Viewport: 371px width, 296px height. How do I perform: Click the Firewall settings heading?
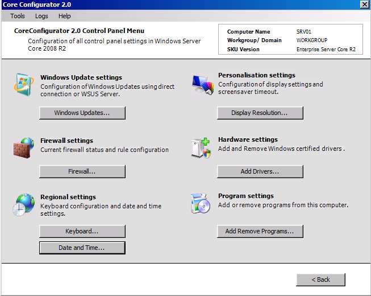point(66,141)
